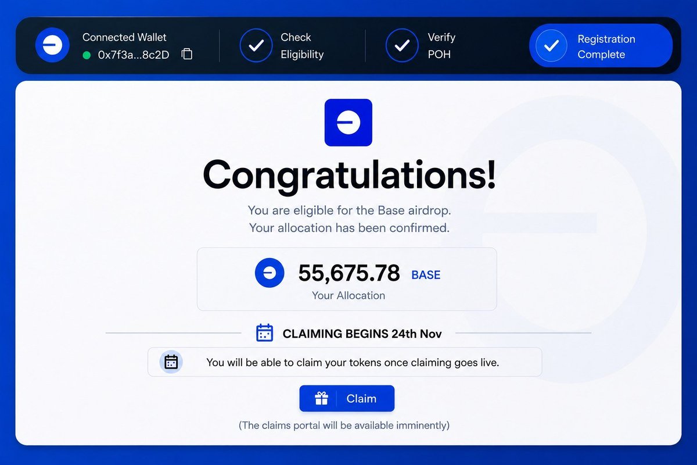Click the BASE token ticker label
Screen dimensions: 697x465
[426, 275]
